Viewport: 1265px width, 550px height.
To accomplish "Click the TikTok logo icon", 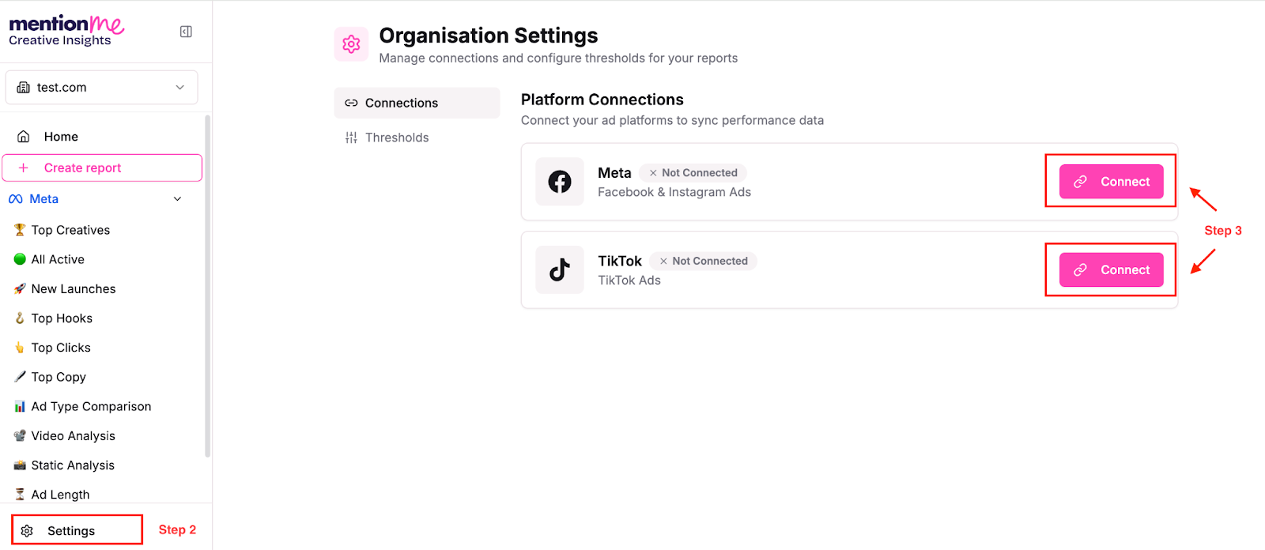I will tap(559, 269).
